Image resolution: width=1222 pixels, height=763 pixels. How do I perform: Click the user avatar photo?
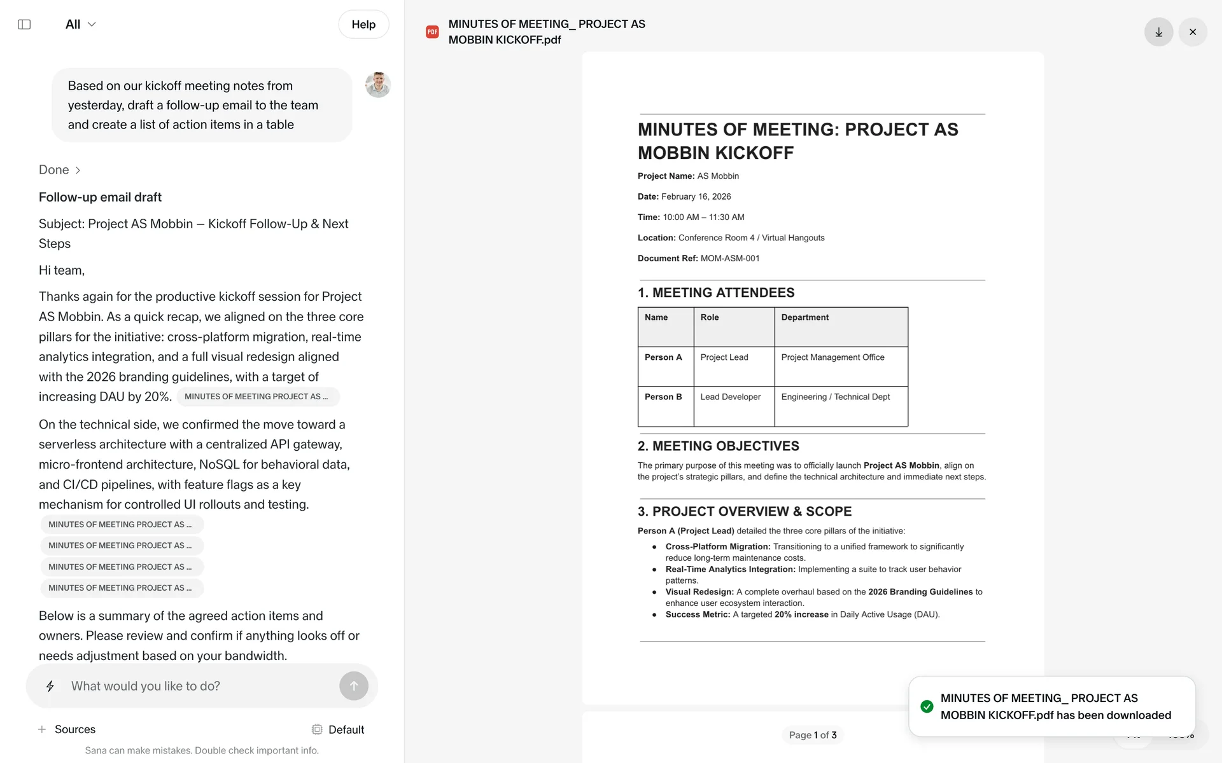pos(377,85)
